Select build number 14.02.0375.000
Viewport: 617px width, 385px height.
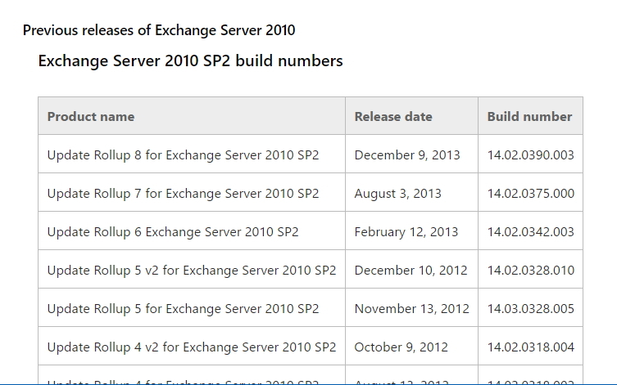coord(530,193)
